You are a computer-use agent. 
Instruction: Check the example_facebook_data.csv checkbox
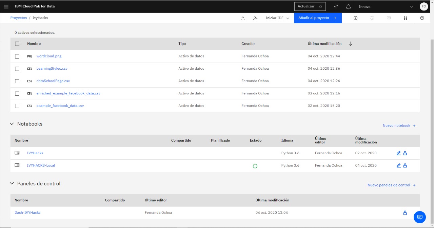17,106
